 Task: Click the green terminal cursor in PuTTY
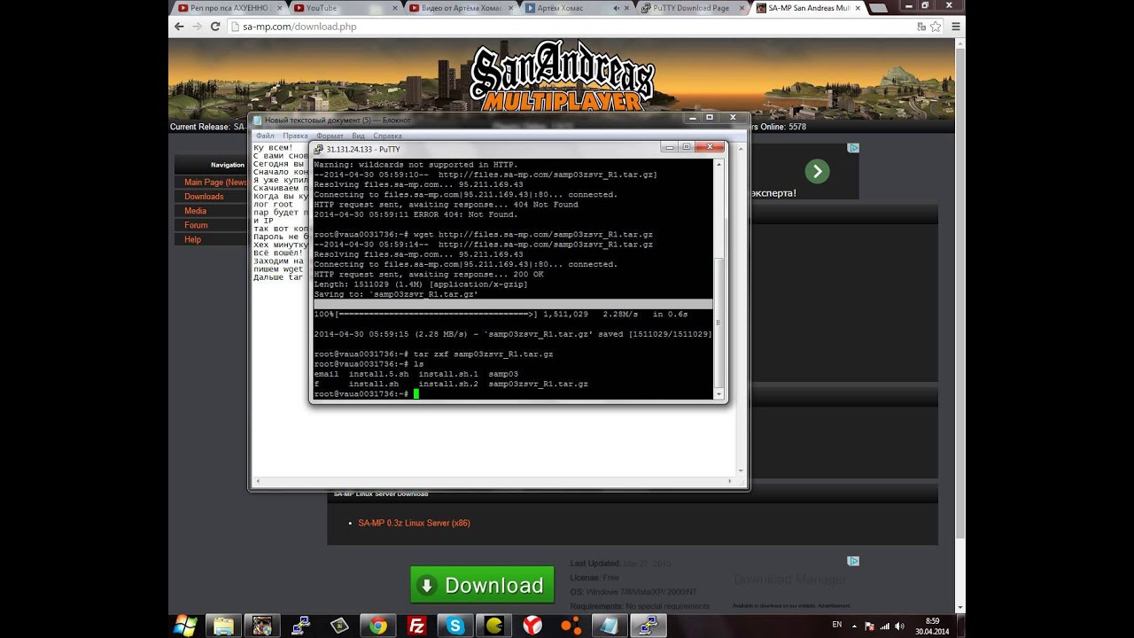pyautogui.click(x=416, y=393)
